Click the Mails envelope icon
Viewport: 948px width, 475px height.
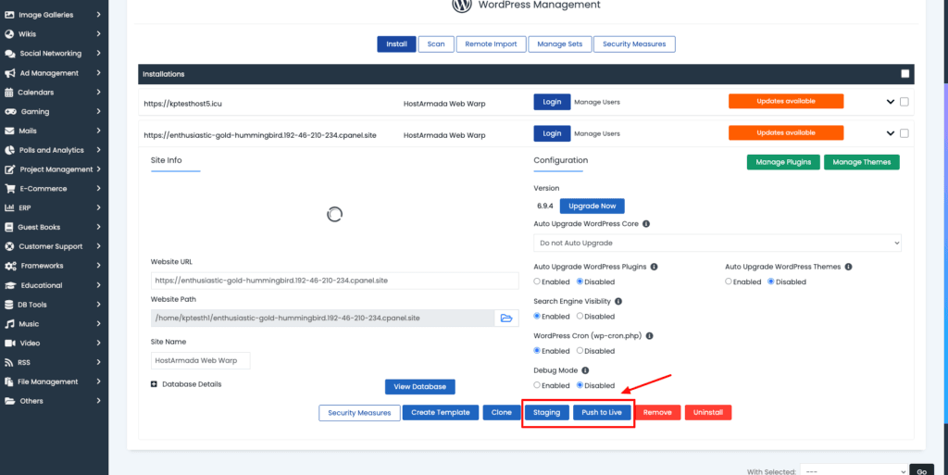[x=9, y=131]
